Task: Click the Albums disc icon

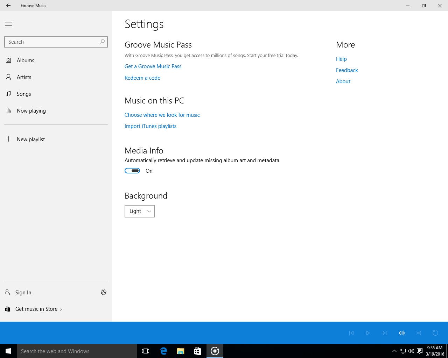Action: click(8, 60)
